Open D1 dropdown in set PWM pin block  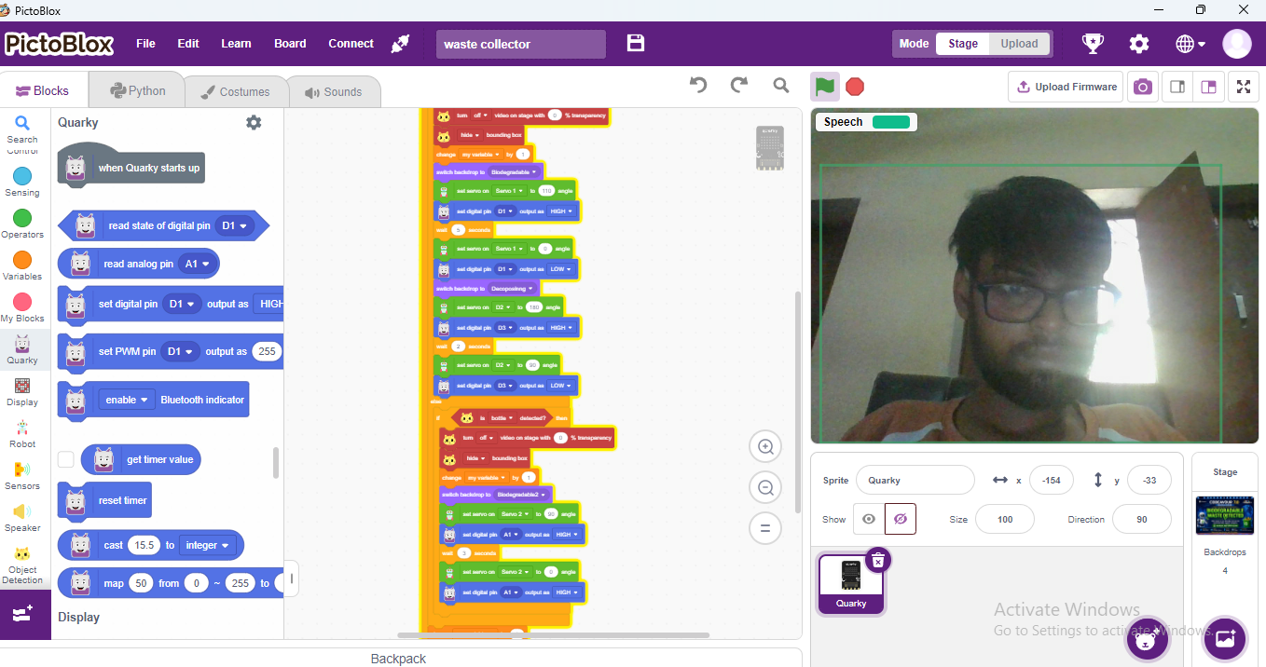(x=180, y=351)
